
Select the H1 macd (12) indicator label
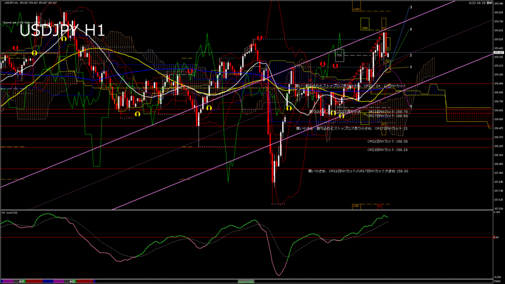coord(10,213)
